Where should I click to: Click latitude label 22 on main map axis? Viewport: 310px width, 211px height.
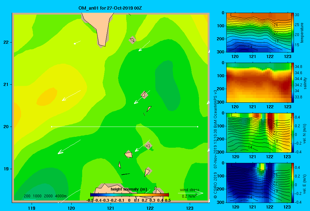(x=6, y=43)
